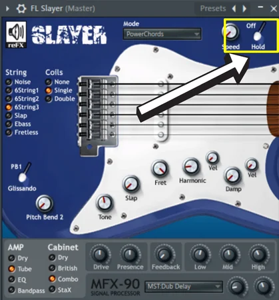The image size is (279, 300).
Task: Click the reFX speaker logo
Action: [x=16, y=35]
